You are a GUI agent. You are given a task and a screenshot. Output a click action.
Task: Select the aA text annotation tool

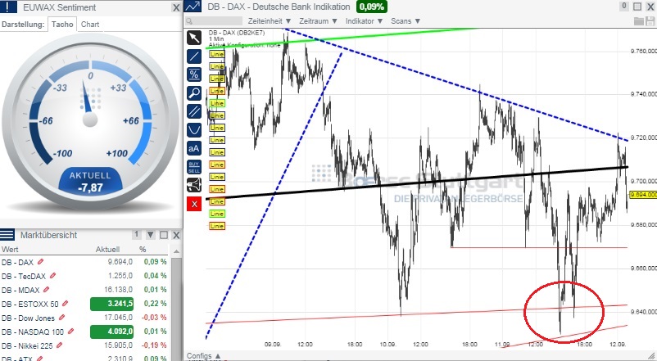(x=194, y=148)
